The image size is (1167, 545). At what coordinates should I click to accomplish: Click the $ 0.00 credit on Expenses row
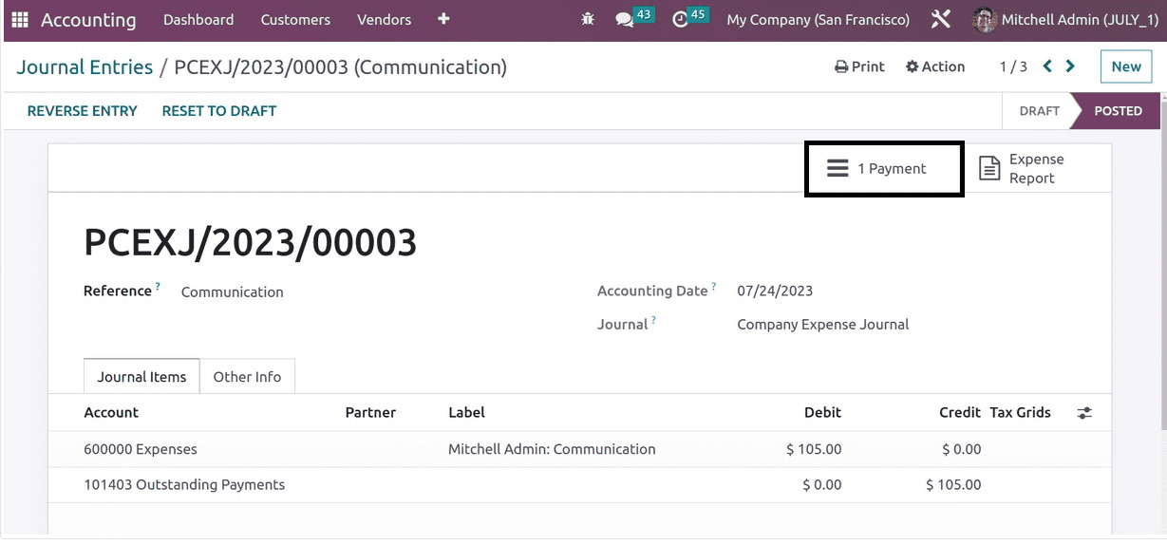[962, 449]
